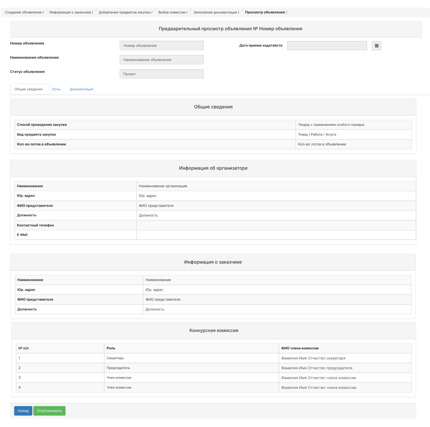The width and height of the screenshot is (430, 427).
Task: Switch to the 'Лоты' tab
Action: [56, 89]
